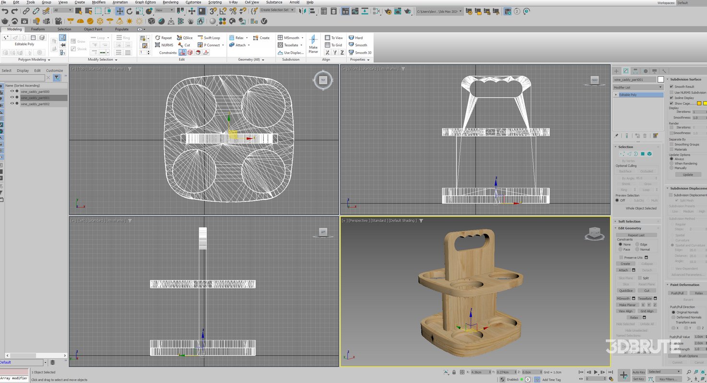Viewport: 707px width, 383px height.
Task: Click the QSlice tool in the ribbon
Action: (x=185, y=38)
